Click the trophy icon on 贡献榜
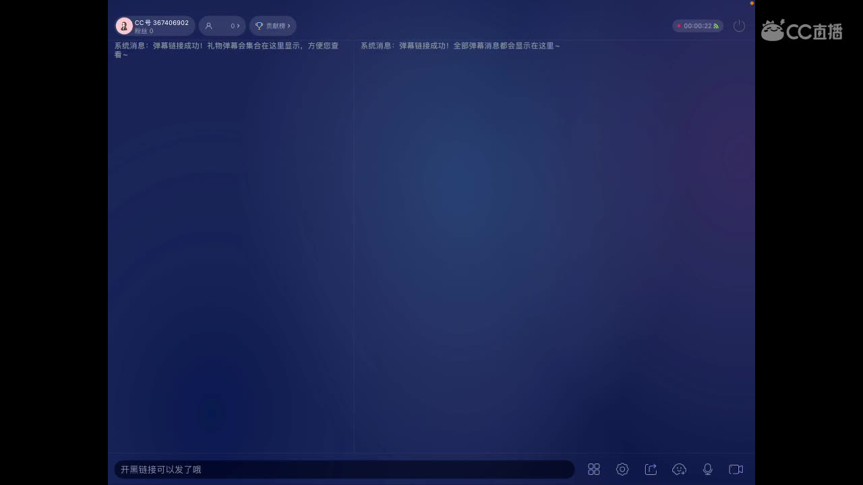 [259, 26]
